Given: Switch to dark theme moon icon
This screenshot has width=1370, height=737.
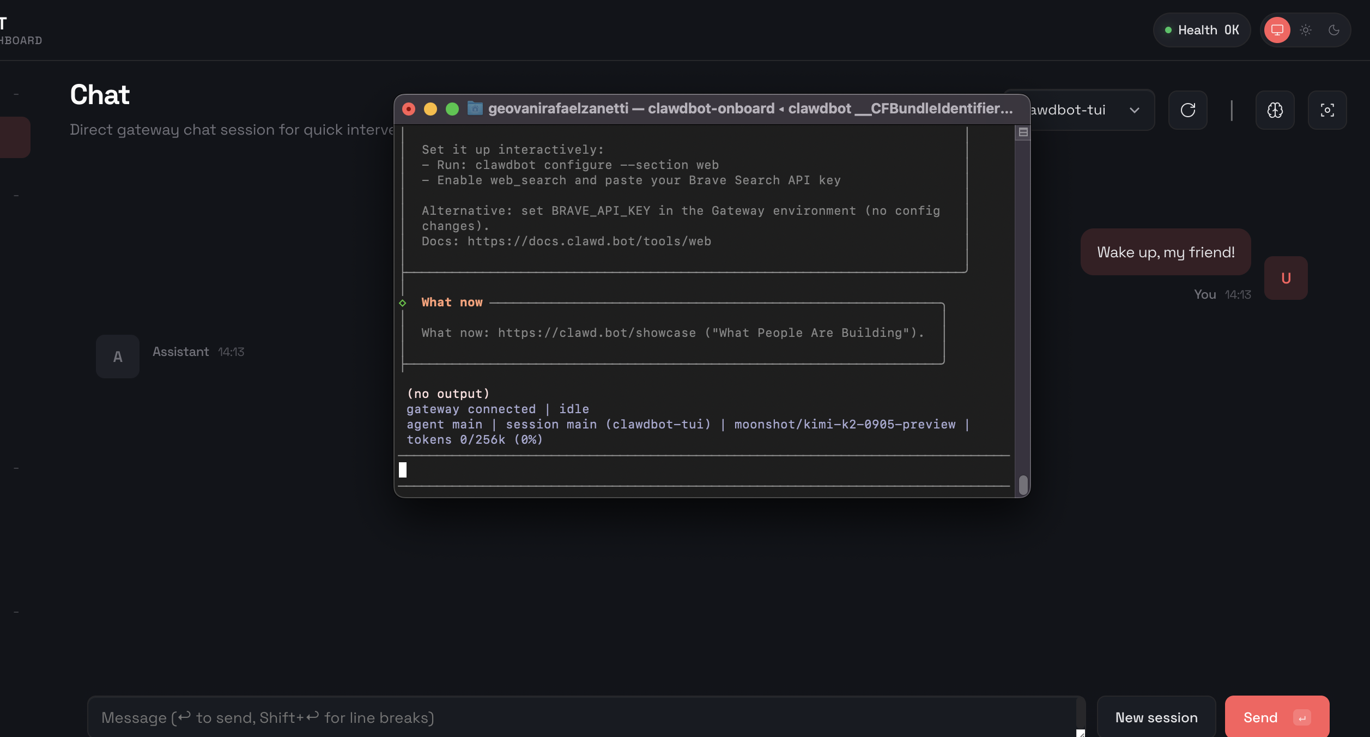Looking at the screenshot, I should (x=1333, y=30).
